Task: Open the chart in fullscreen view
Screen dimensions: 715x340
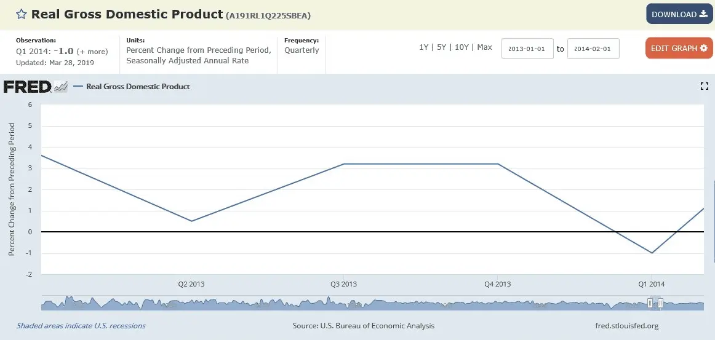Action: click(x=705, y=86)
